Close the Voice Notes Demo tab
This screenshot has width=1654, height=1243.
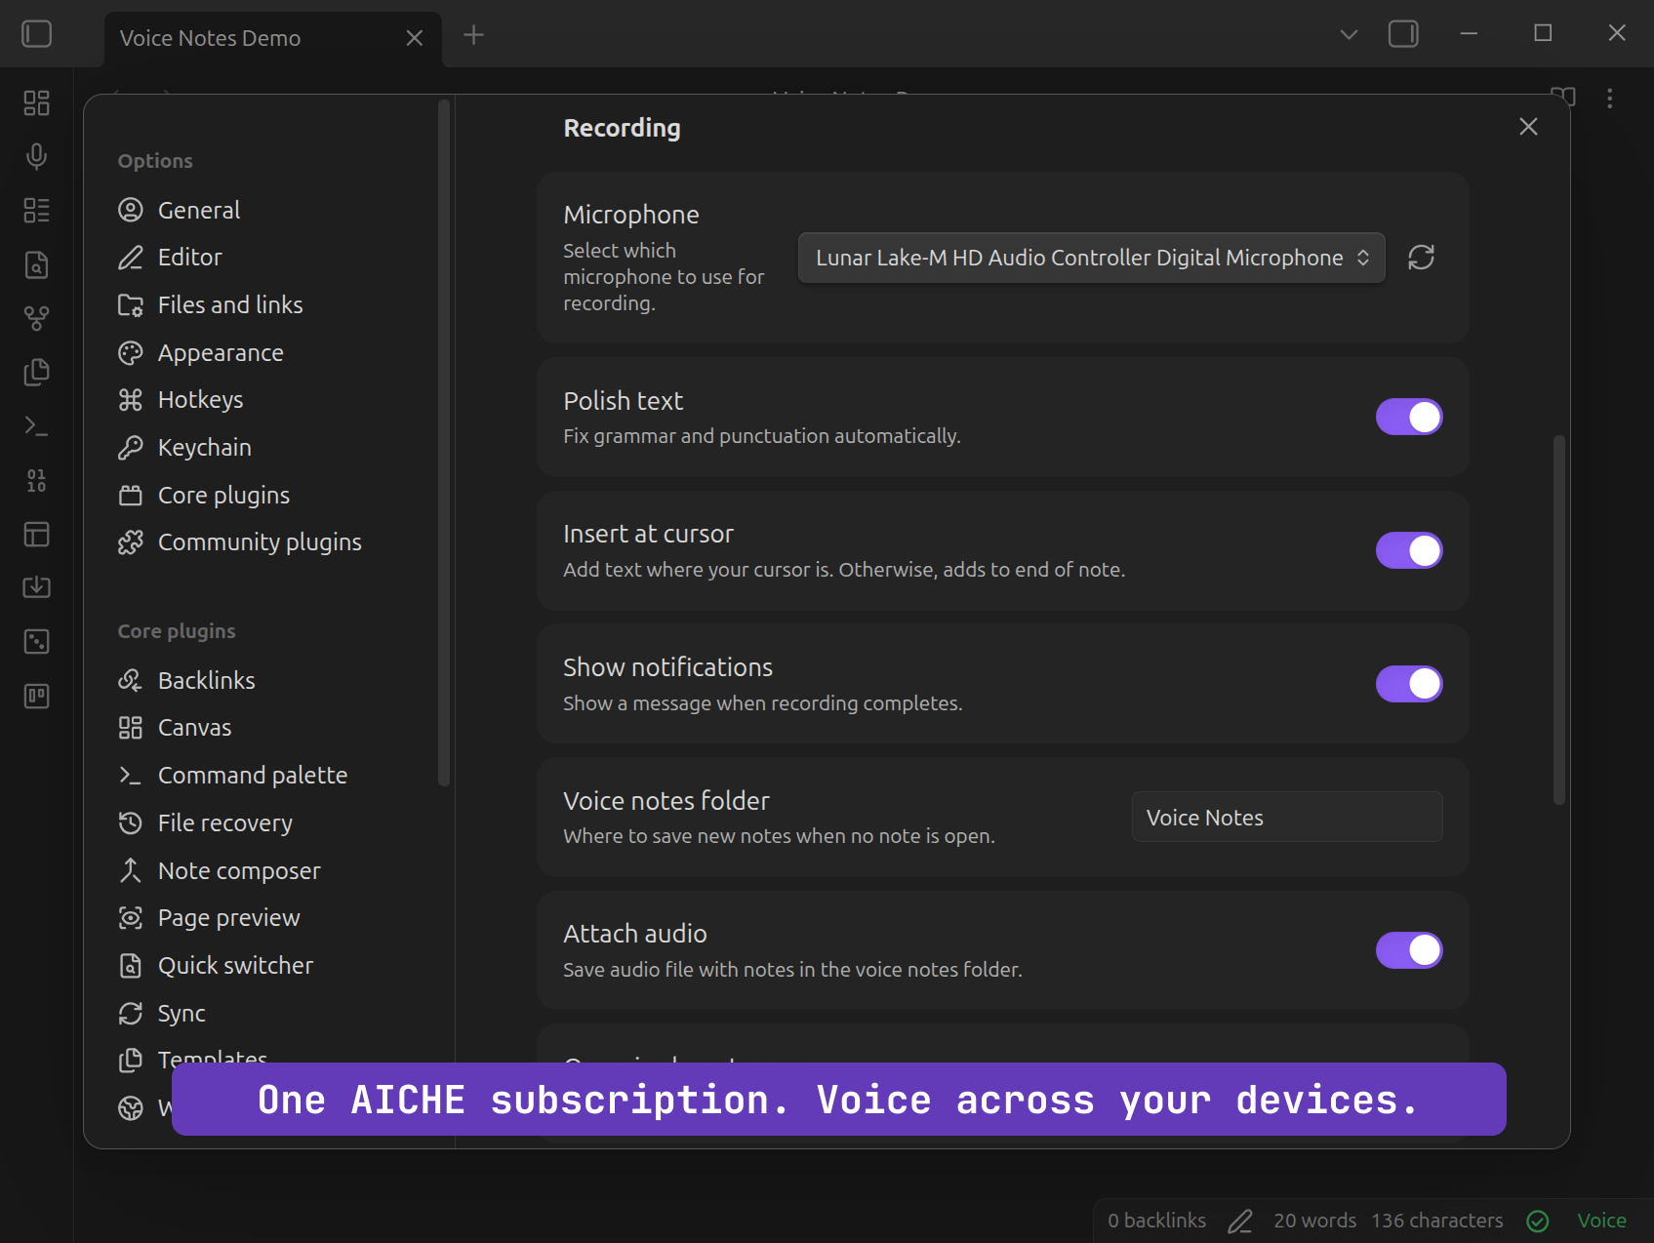click(414, 38)
